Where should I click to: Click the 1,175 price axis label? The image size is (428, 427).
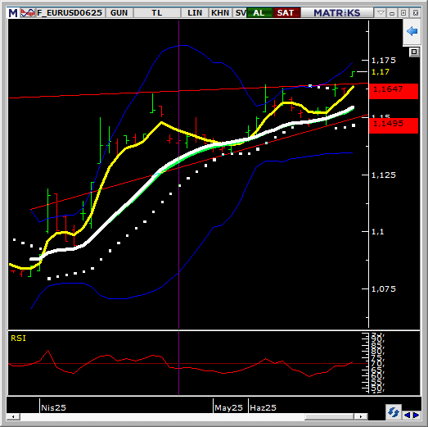[384, 60]
